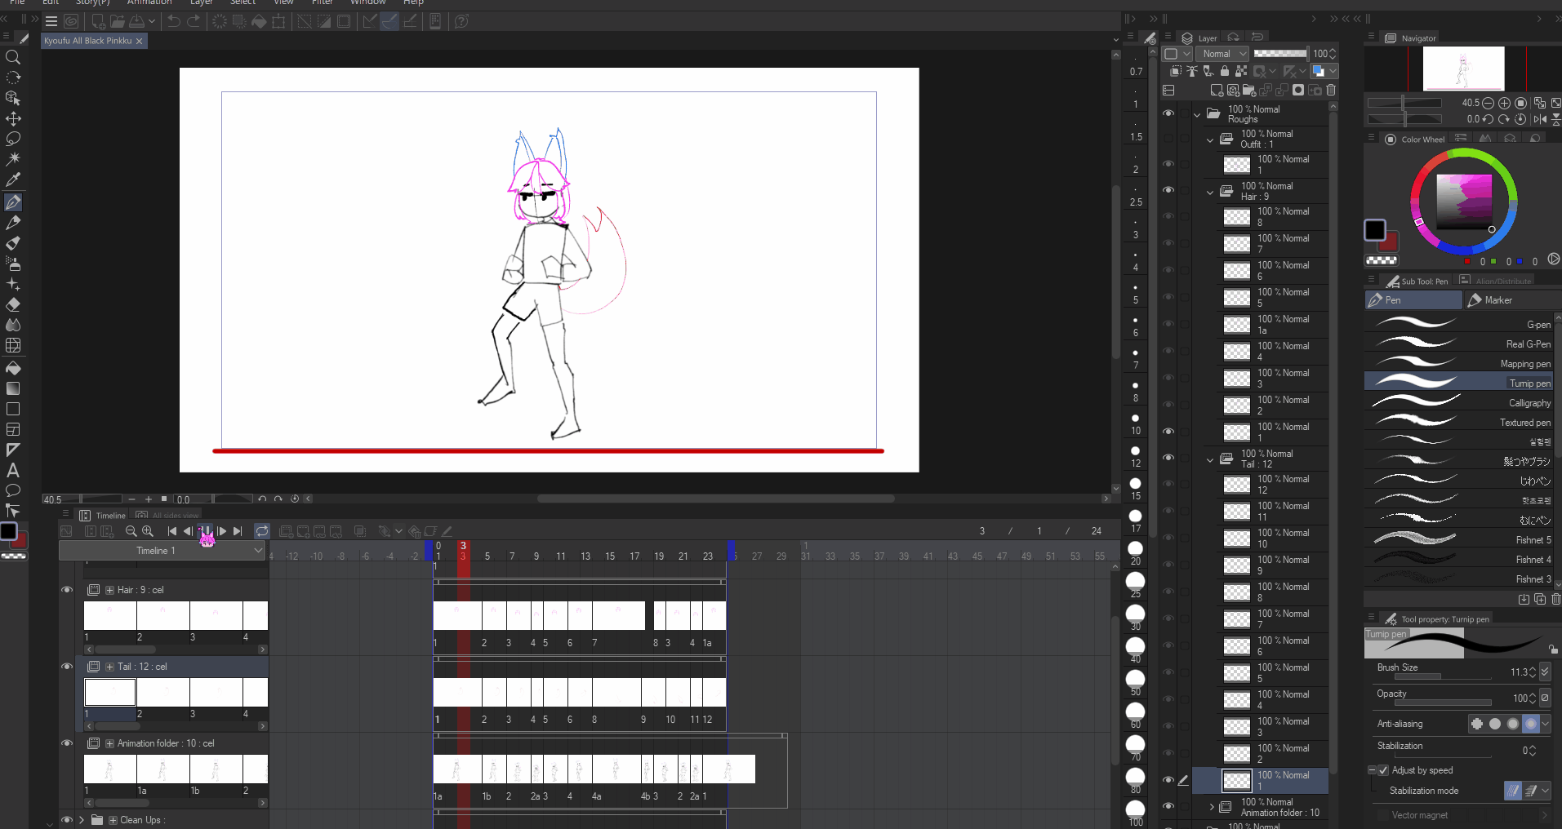Uncheck the Adjust by speed option
Image resolution: width=1562 pixels, height=829 pixels.
click(1382, 769)
